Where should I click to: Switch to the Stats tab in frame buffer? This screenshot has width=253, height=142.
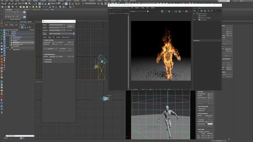(200, 8)
